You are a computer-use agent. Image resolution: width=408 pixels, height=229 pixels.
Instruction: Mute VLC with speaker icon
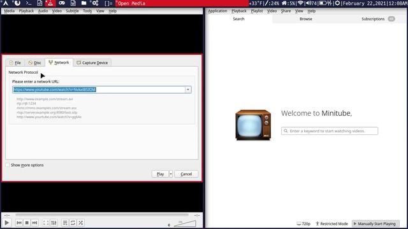[x=169, y=225]
